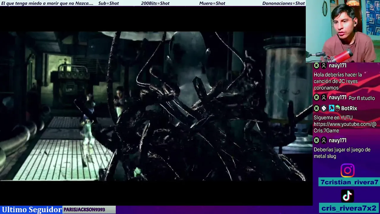The width and height of the screenshot is (380, 214).
Task: Click 'Hola deberías hacer la canción' message text
Action: (338, 81)
